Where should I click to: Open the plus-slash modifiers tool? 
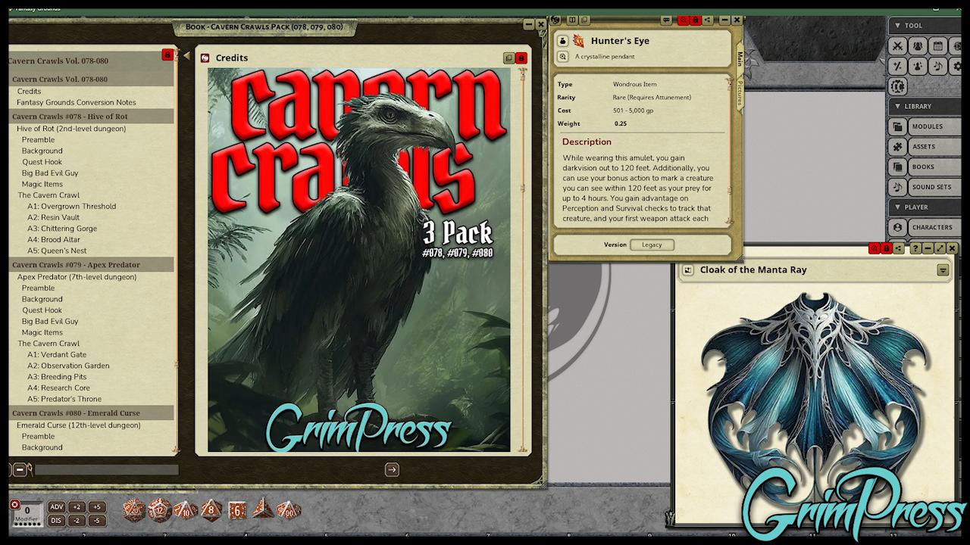click(898, 66)
